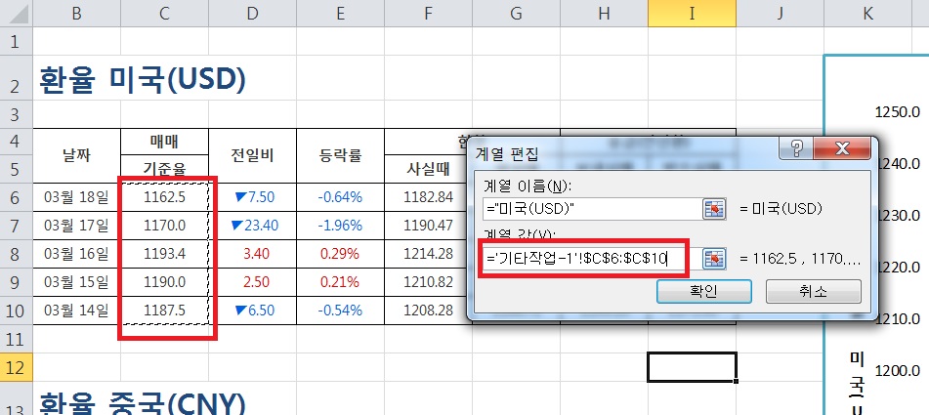Screen dimensions: 929x415
Task: Select row 6 header
Action: pyautogui.click(x=16, y=197)
